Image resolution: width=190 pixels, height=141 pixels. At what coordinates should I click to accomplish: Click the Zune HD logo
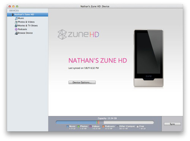point(78,34)
